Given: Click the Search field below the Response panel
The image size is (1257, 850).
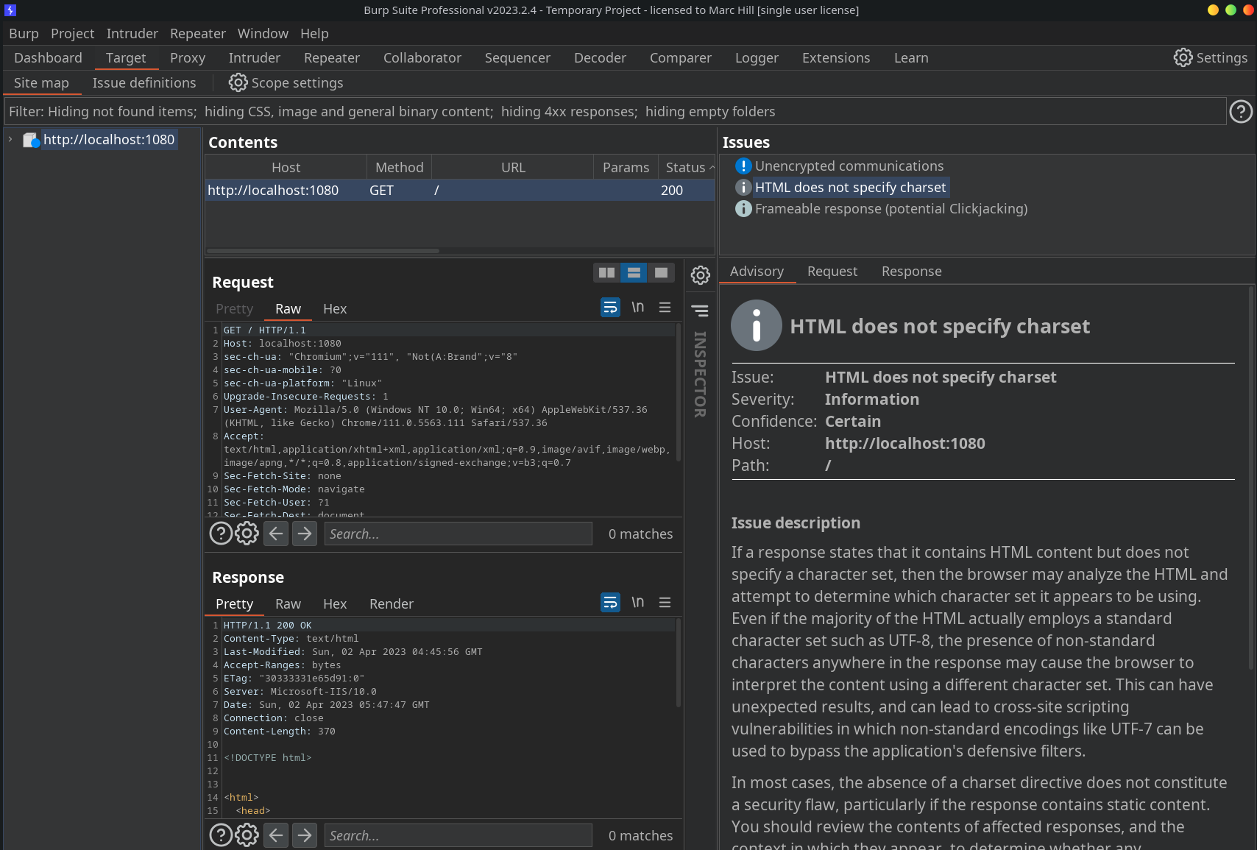Looking at the screenshot, I should pyautogui.click(x=457, y=835).
